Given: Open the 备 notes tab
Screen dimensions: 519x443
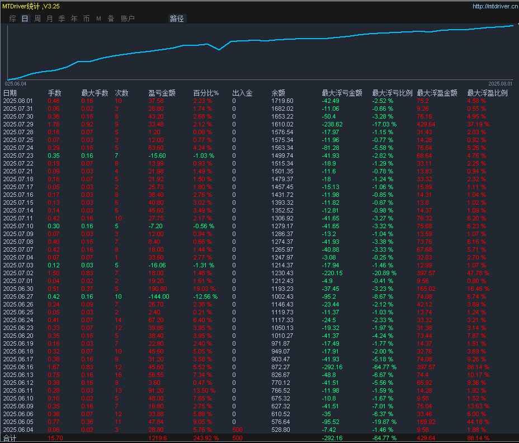Looking at the screenshot, I should (111, 18).
